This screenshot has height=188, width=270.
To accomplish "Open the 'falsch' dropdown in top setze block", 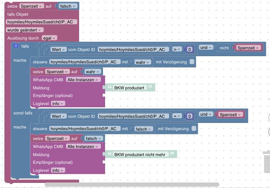I will [68, 6].
